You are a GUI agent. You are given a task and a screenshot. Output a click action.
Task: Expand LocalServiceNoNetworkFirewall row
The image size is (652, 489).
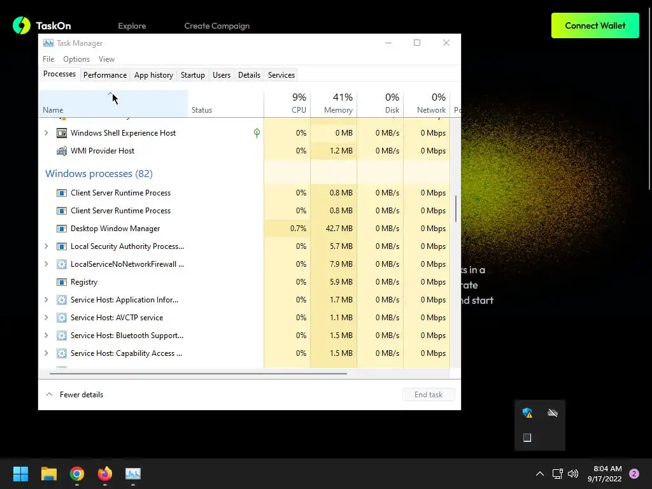click(46, 264)
